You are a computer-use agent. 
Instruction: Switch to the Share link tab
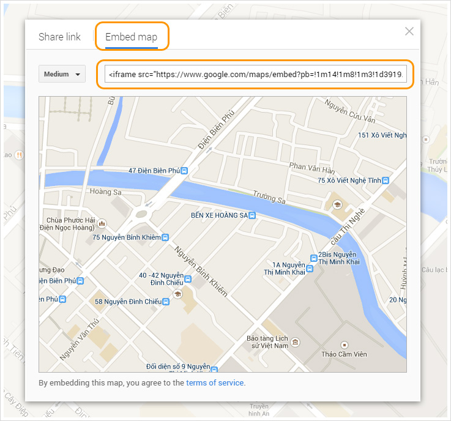coord(59,37)
